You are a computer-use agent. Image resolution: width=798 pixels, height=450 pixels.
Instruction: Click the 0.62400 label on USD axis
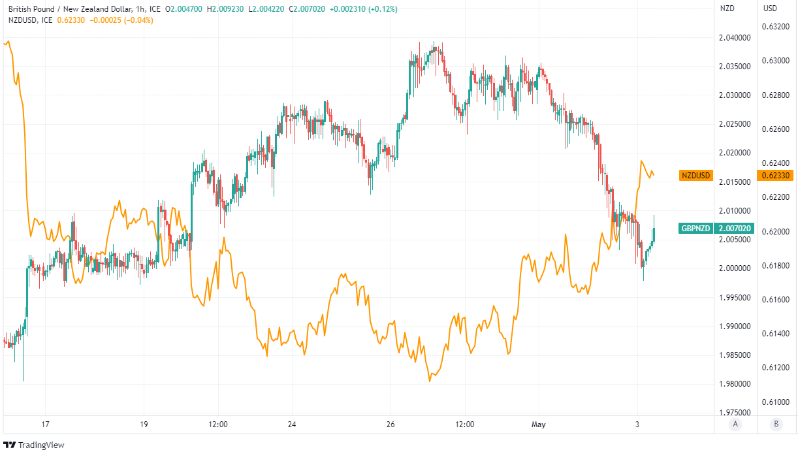click(x=776, y=163)
